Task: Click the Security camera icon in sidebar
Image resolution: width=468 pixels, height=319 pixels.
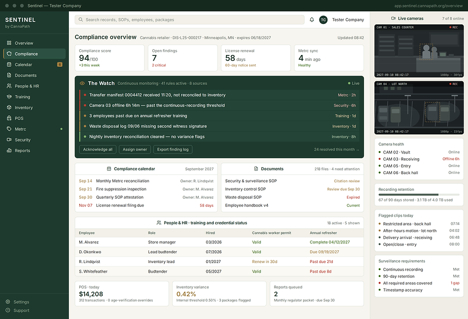Action: (9, 140)
